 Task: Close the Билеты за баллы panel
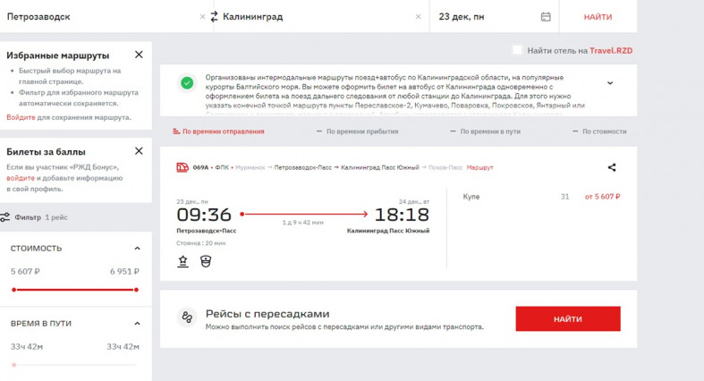(x=139, y=151)
